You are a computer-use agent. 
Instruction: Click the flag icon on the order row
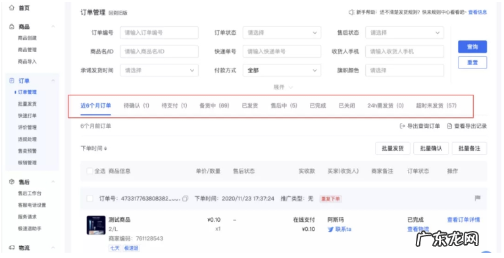[x=478, y=198]
